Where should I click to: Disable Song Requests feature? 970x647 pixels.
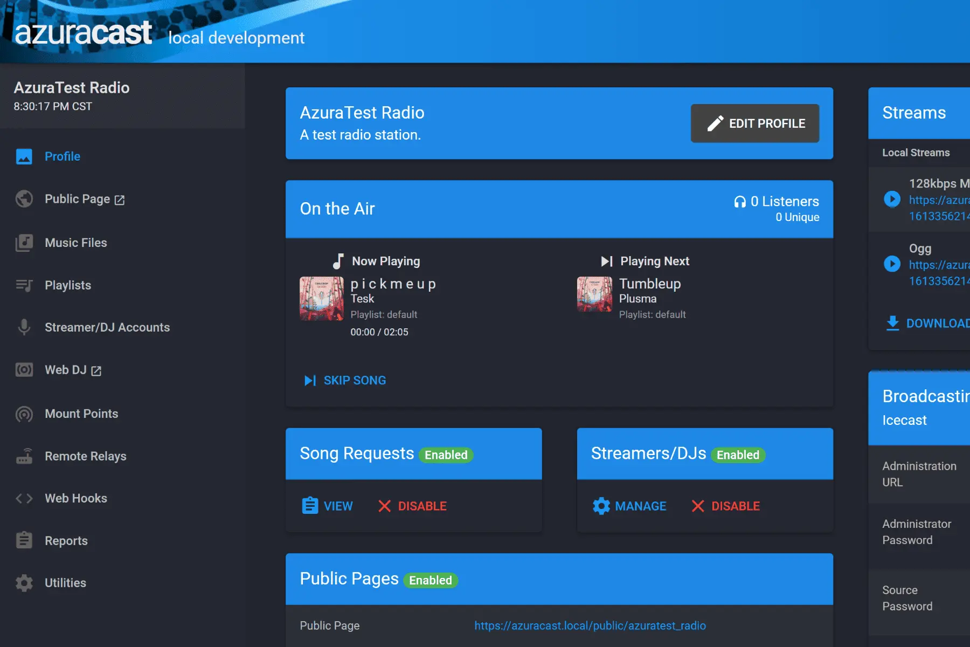(x=413, y=506)
